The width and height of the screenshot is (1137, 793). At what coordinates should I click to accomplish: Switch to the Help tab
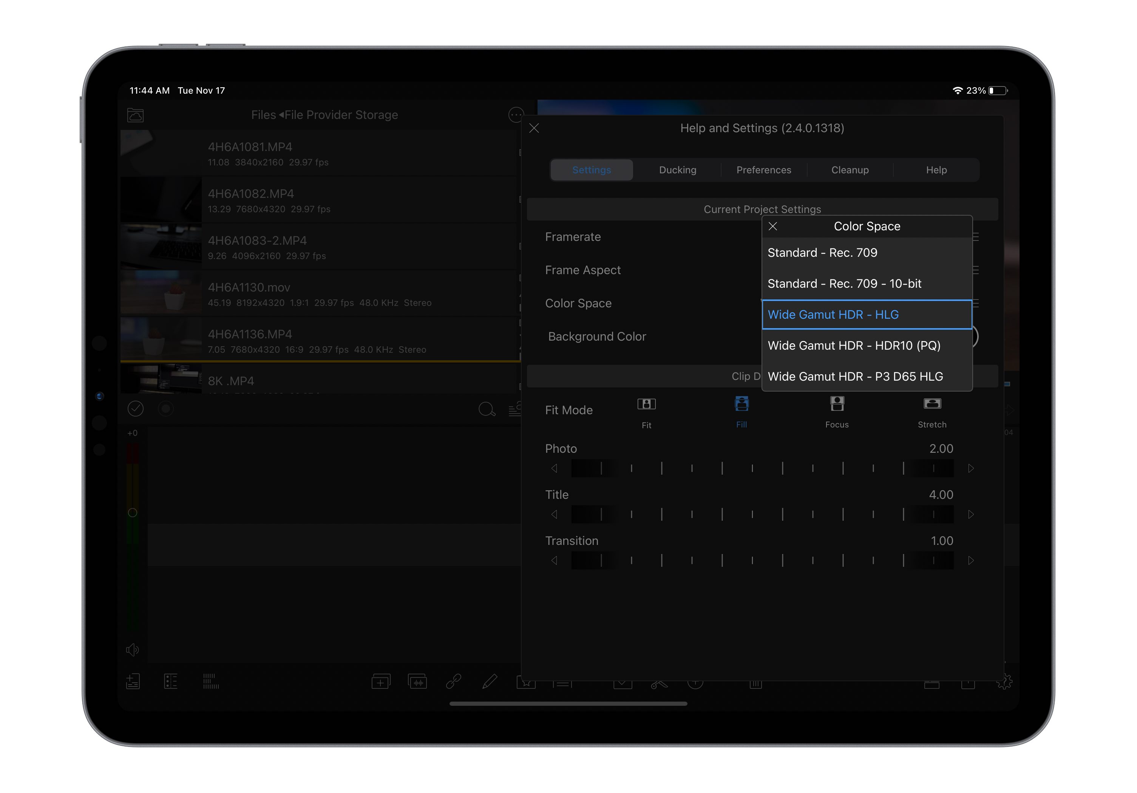pos(936,170)
